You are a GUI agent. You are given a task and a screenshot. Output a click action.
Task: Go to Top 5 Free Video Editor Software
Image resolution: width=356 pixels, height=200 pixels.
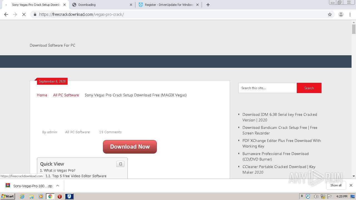[x=76, y=176]
